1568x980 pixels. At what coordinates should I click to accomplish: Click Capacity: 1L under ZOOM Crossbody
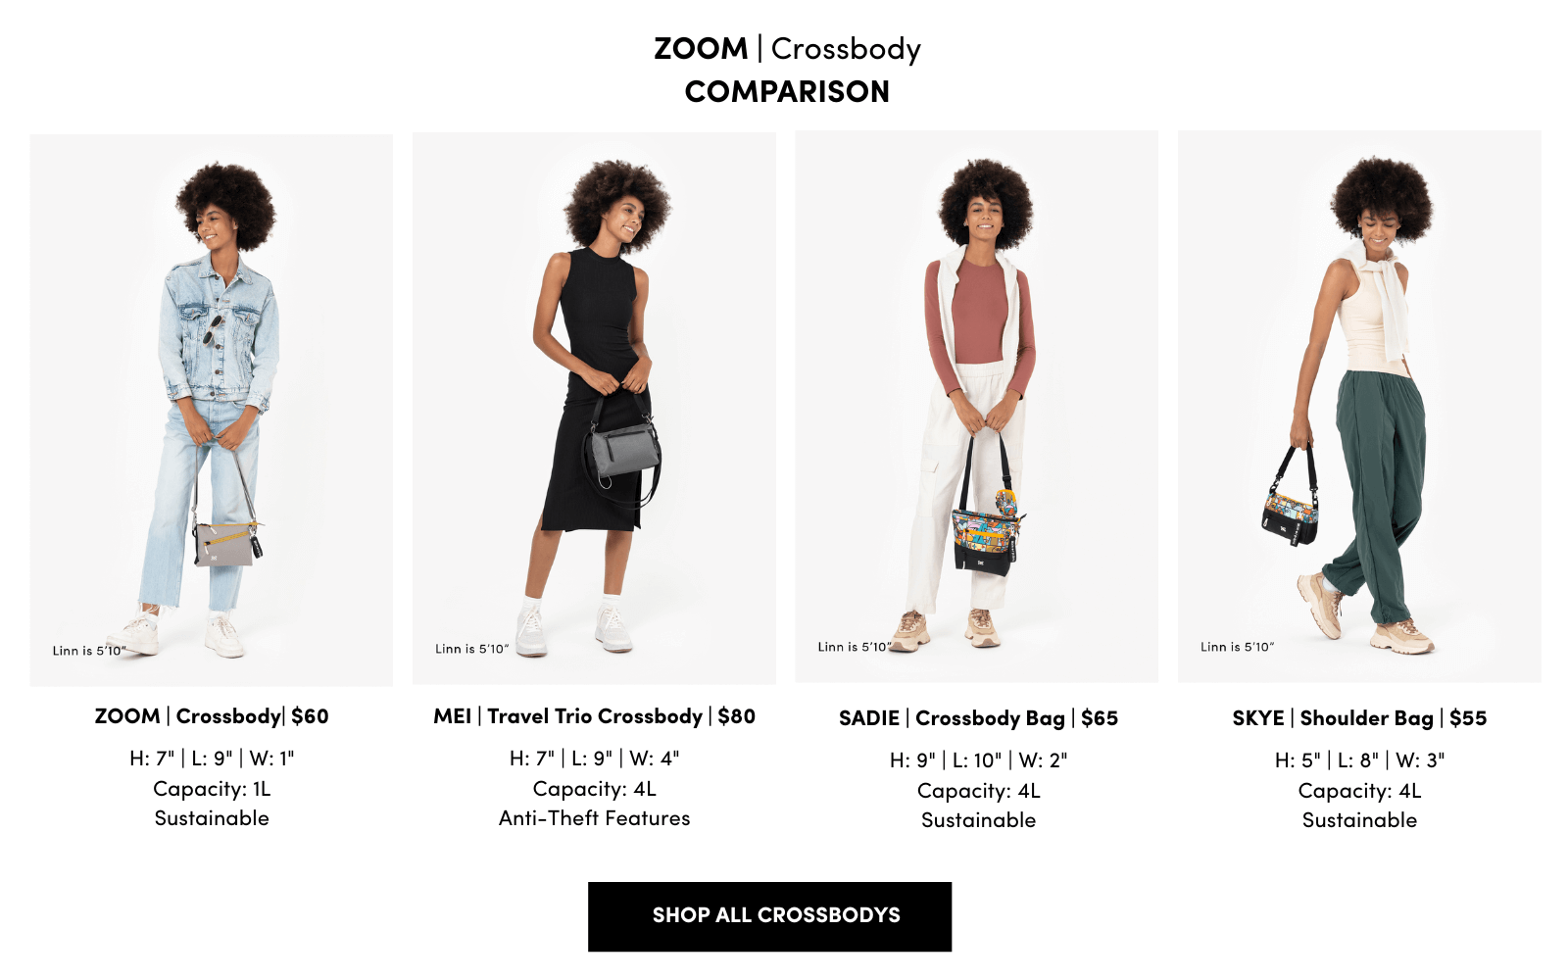click(x=212, y=789)
